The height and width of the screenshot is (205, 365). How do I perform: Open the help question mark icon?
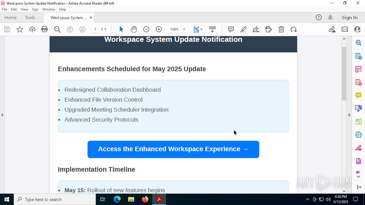[319, 17]
